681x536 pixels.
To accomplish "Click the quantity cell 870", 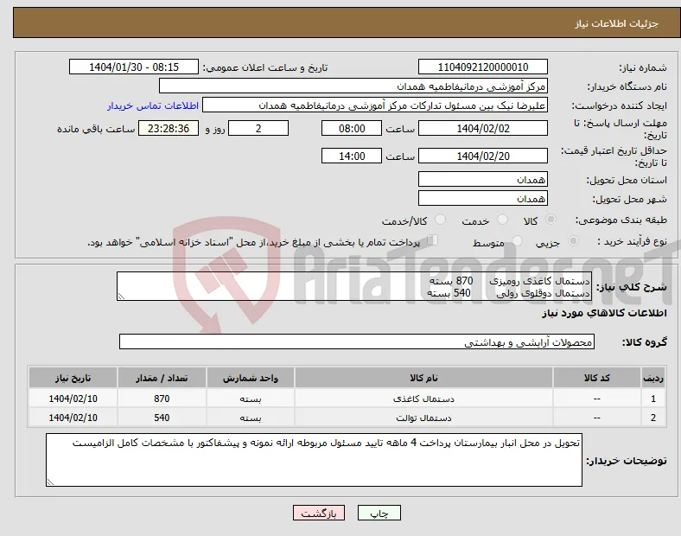I will [x=162, y=399].
